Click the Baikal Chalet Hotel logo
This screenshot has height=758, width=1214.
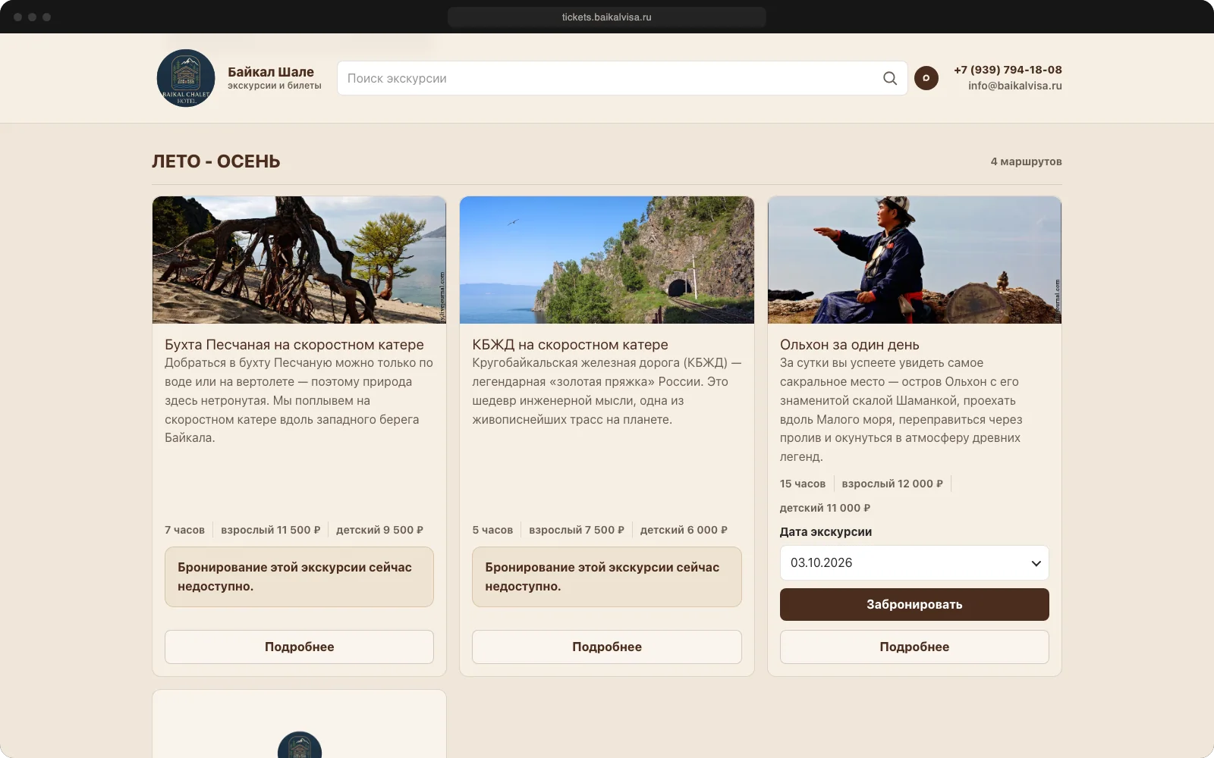click(x=186, y=78)
